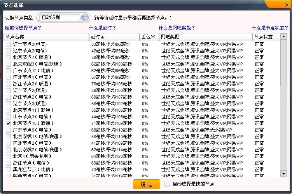Check the 广东节点12(电信) checkbox

[x=8, y=71]
